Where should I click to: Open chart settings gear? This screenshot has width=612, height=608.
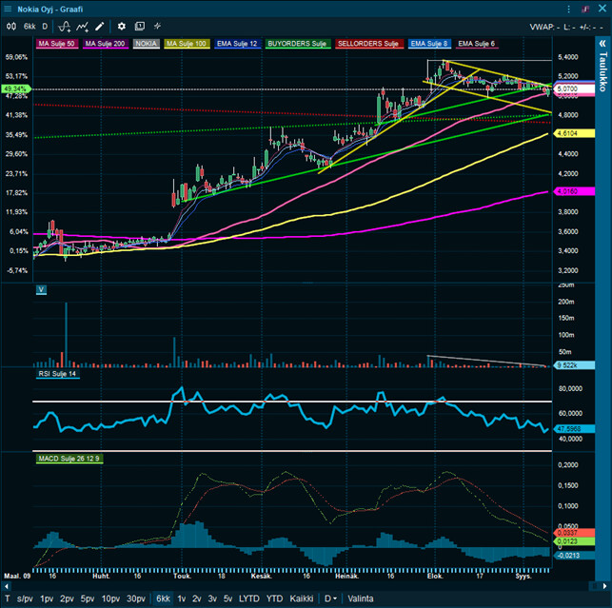[122, 26]
